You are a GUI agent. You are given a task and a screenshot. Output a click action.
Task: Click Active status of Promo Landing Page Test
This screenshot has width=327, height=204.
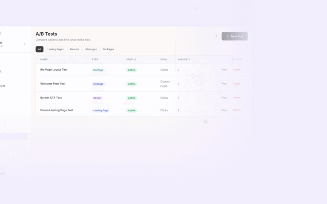click(132, 110)
